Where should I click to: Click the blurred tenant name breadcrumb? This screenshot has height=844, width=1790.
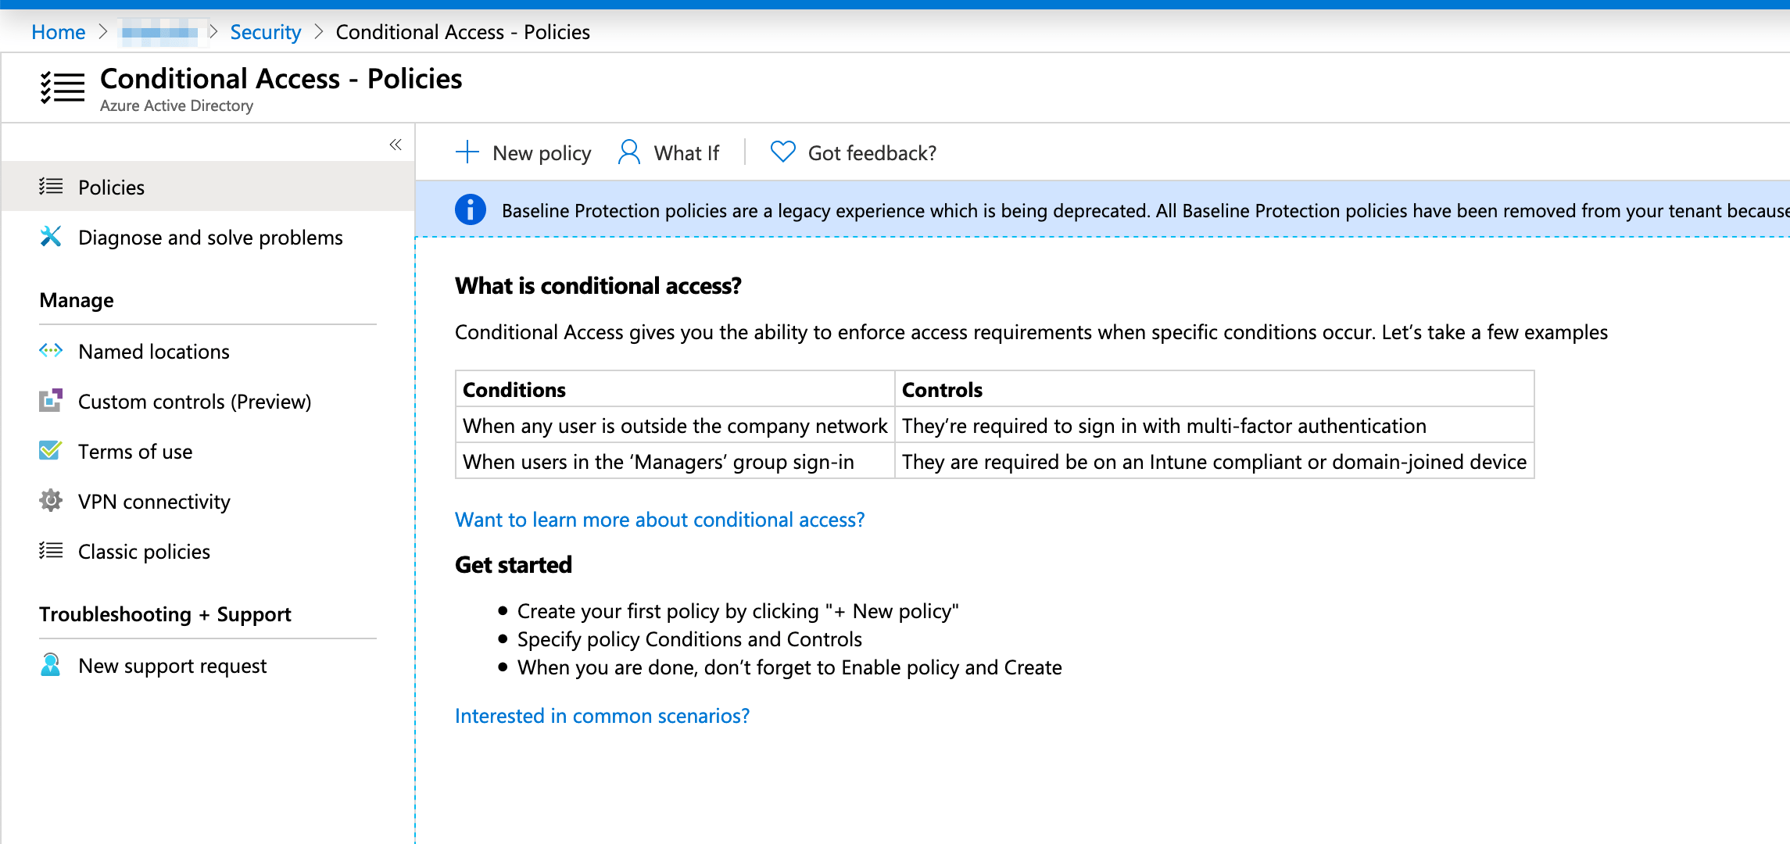[160, 32]
